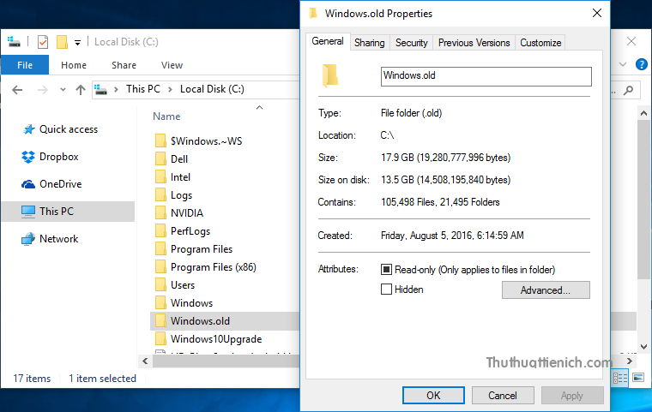
Task: Switch to the Security tab
Action: pos(411,43)
